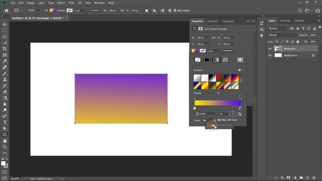Toggle link width and height in options bar
This screenshot has width=322, height=181.
(122, 11)
